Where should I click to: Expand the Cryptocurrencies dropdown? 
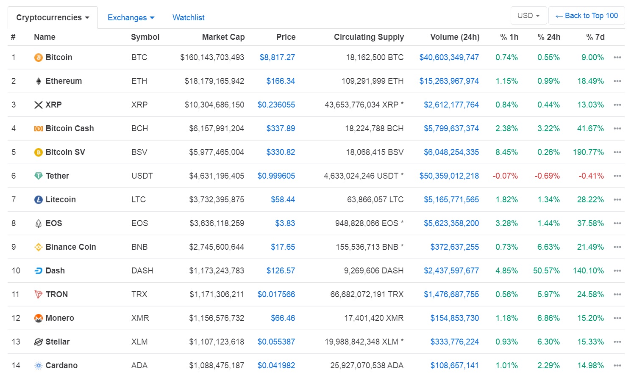coord(53,18)
